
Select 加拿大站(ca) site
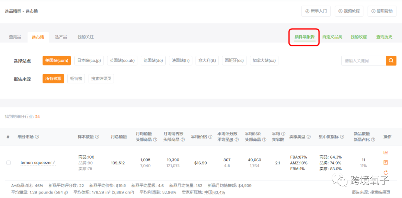tap(264, 61)
